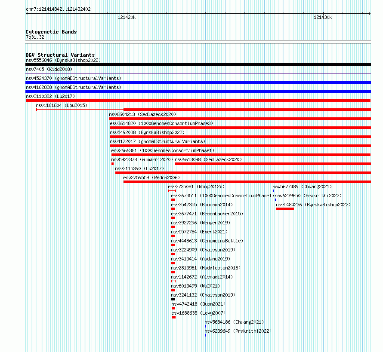The width and height of the screenshot is (383, 352).
Task: Click the nsv5677489 (Chuang2021) label
Action: tap(302, 187)
